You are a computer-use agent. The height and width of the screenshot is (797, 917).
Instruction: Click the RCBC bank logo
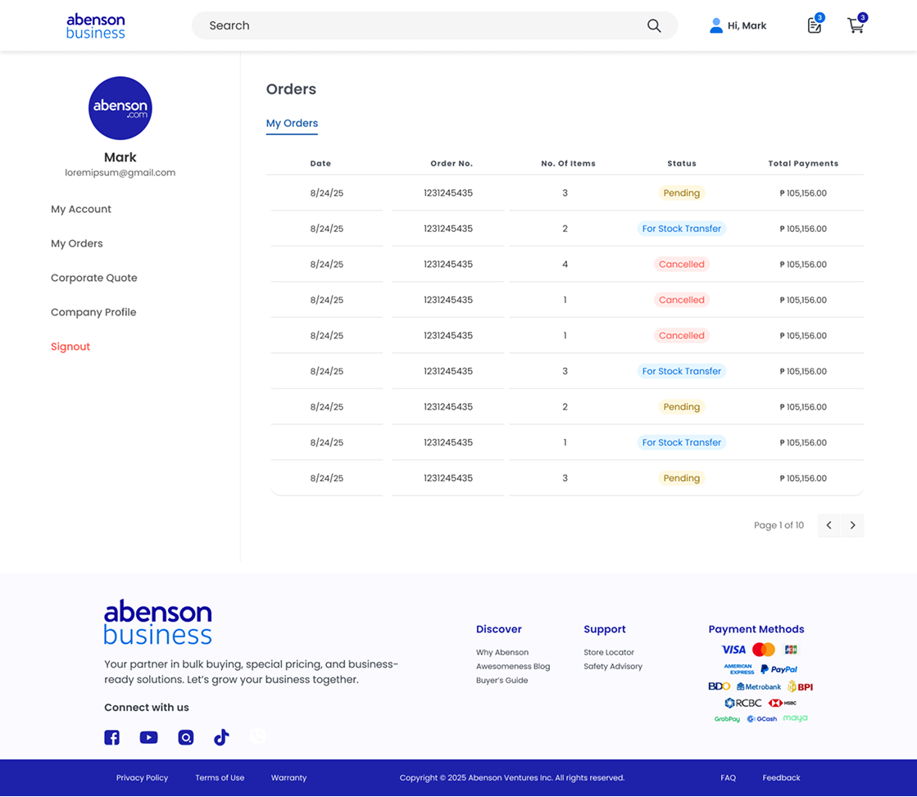(x=742, y=703)
